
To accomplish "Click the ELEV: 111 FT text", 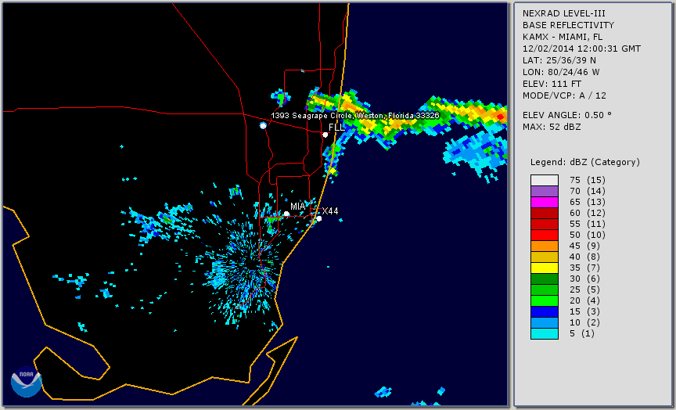I will click(x=552, y=84).
